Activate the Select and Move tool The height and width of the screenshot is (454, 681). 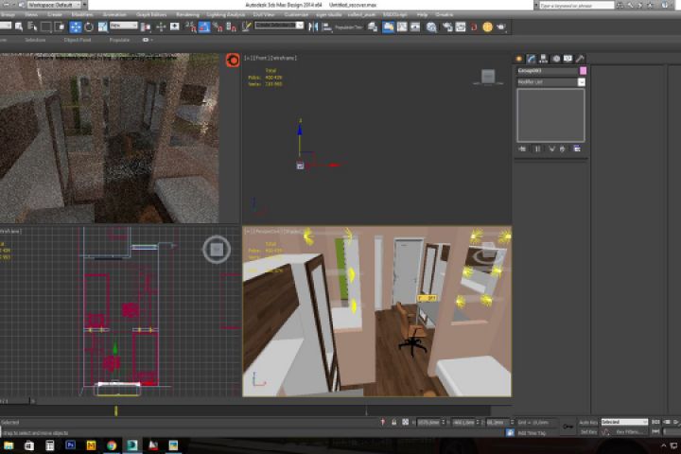point(76,26)
